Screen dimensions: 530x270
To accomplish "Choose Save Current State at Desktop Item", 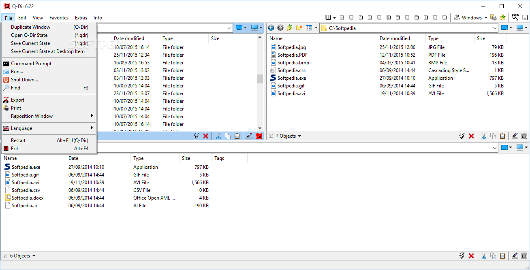I will [49, 51].
